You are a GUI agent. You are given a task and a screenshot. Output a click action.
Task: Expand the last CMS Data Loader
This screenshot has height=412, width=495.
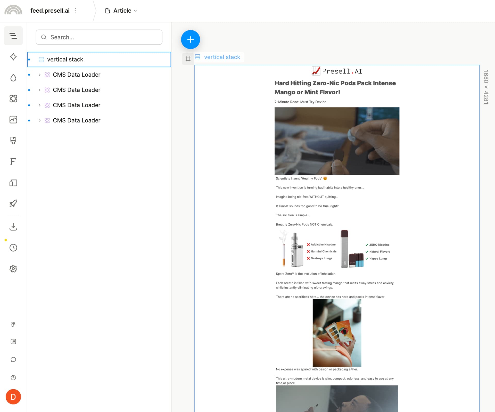pyautogui.click(x=39, y=120)
